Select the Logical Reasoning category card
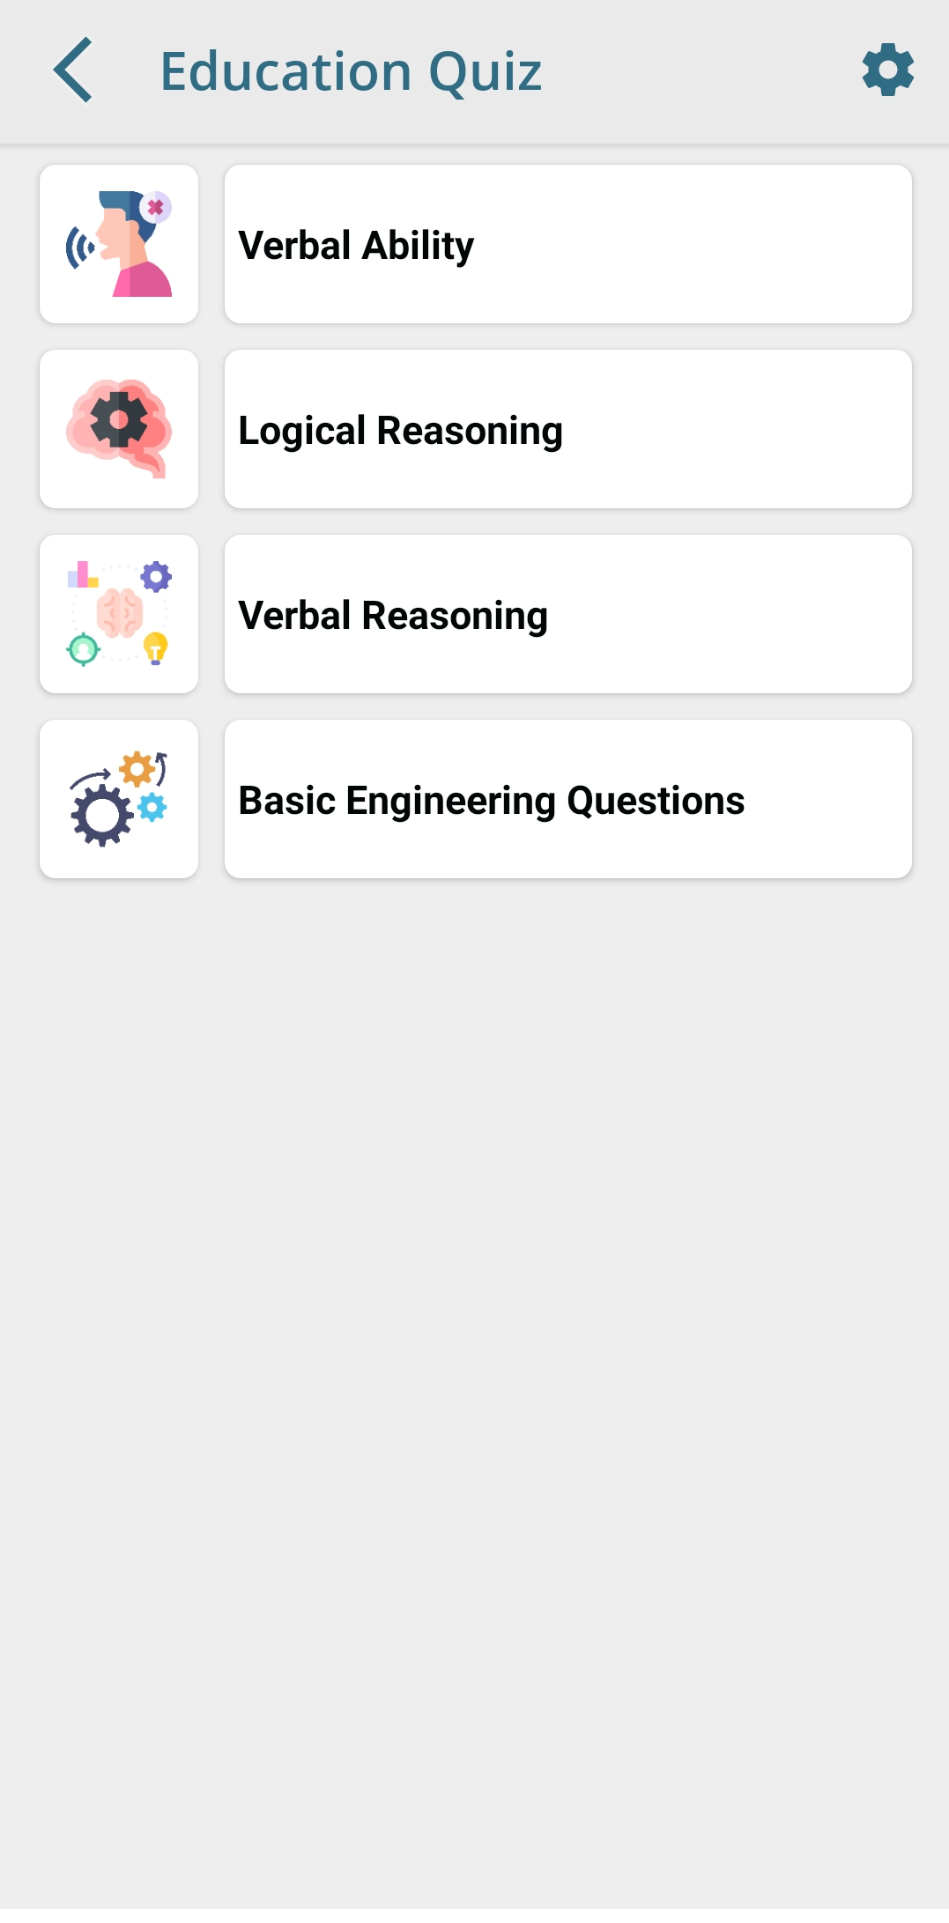The image size is (949, 1923). coord(567,429)
